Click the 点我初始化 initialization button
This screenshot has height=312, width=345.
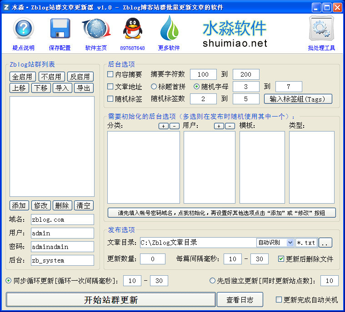[x=221, y=213]
